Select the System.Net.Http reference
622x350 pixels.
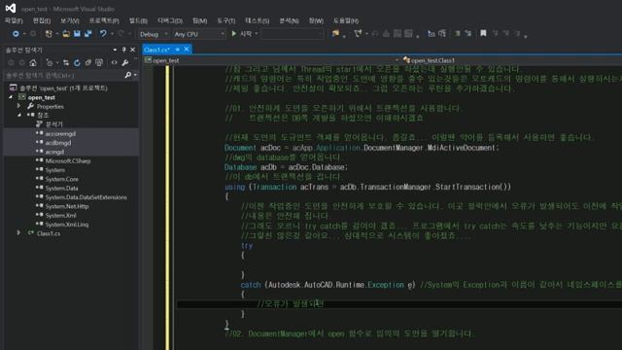[67, 206]
